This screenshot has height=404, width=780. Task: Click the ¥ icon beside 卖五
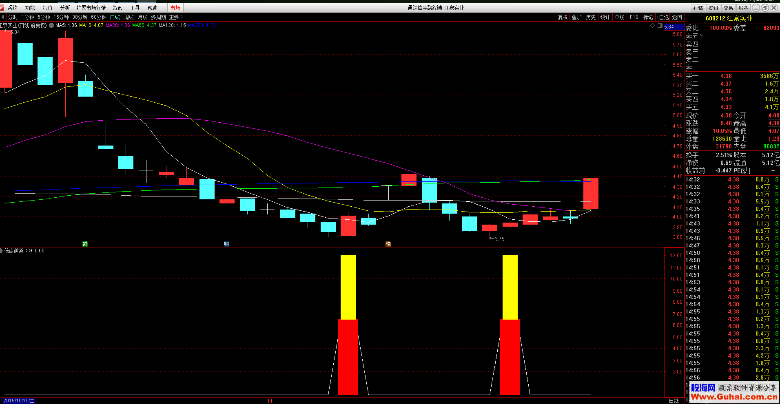702,36
